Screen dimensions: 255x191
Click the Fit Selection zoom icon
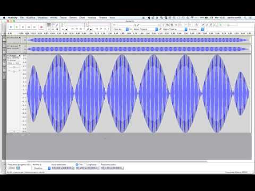(211, 25)
